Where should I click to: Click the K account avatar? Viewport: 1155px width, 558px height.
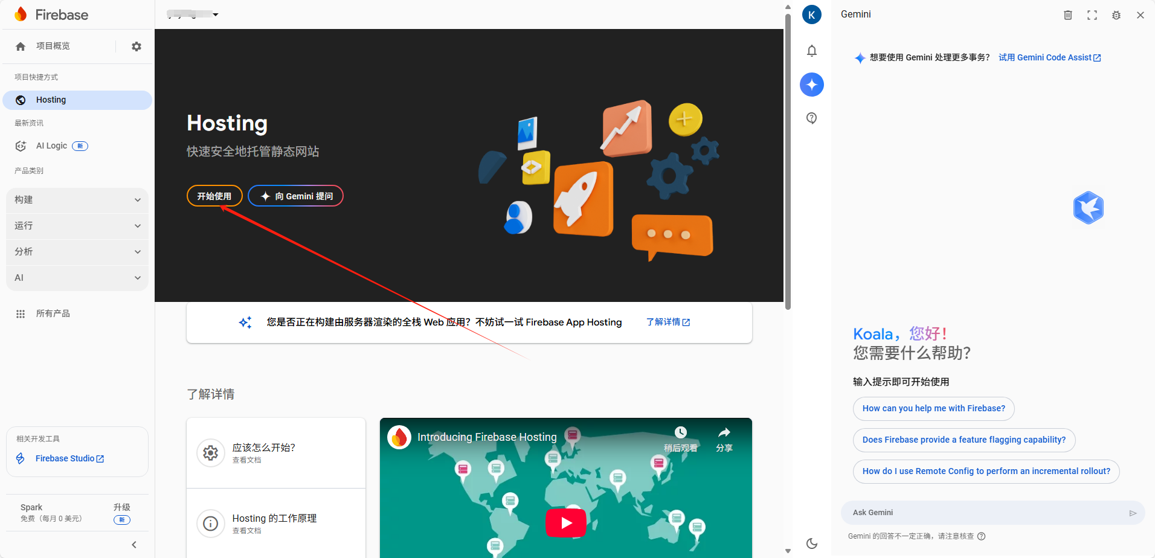pyautogui.click(x=812, y=15)
